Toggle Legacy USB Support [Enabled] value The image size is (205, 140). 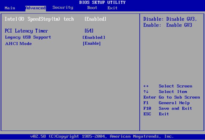coord(94,37)
